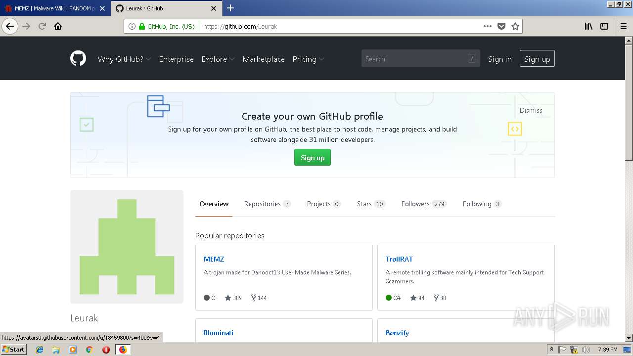Open the TrollRAT repository link
Viewport: 633px width, 356px height.
[399, 259]
